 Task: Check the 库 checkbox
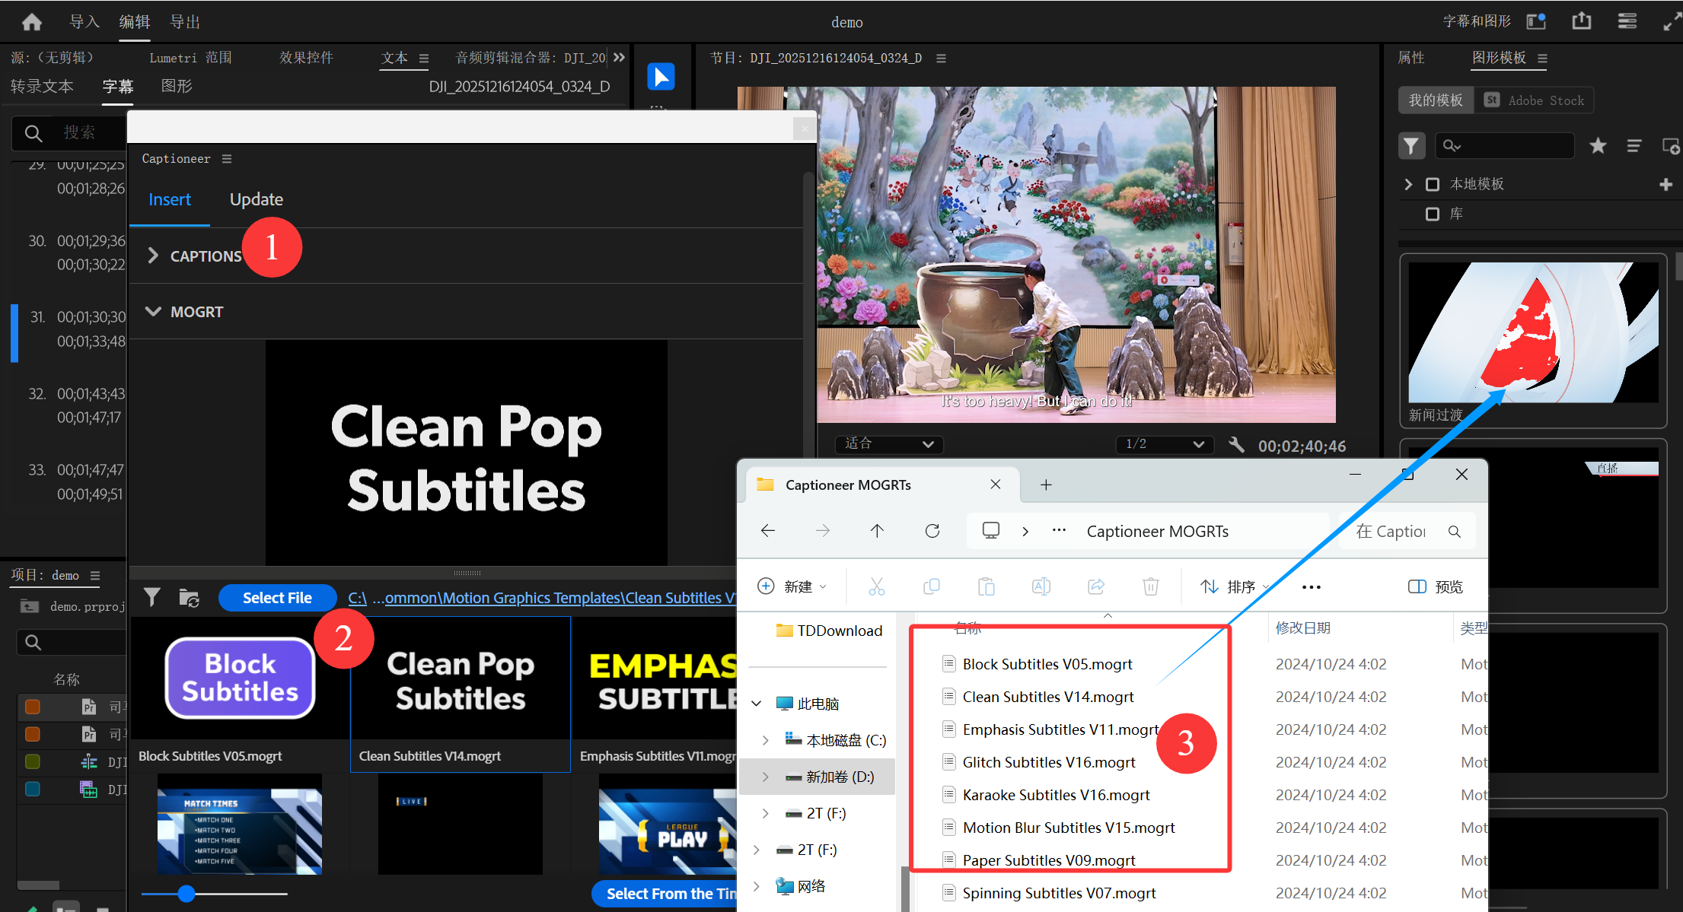pyautogui.click(x=1433, y=214)
